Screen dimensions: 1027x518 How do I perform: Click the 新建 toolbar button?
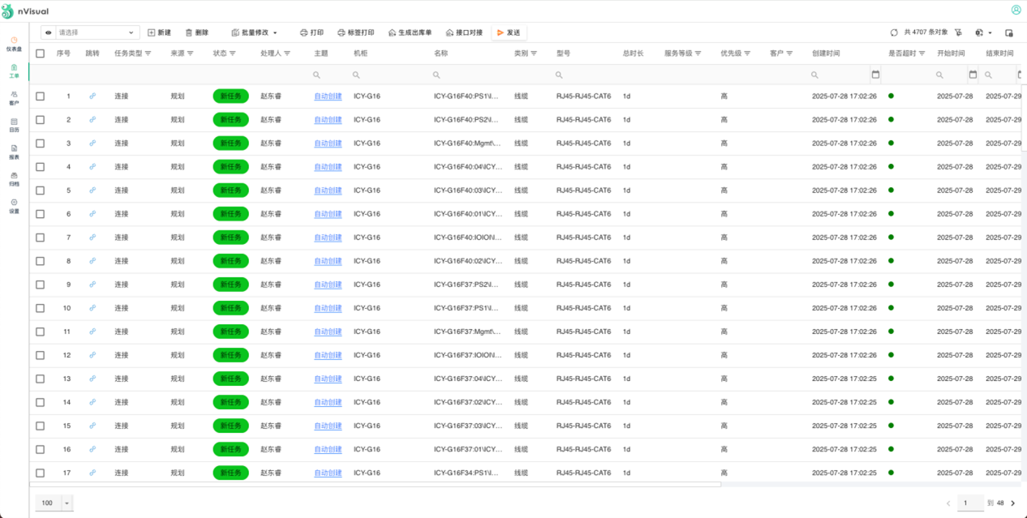click(x=159, y=32)
